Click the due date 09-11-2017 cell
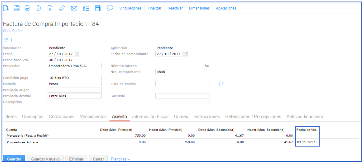The image size is (362, 164). point(306,142)
